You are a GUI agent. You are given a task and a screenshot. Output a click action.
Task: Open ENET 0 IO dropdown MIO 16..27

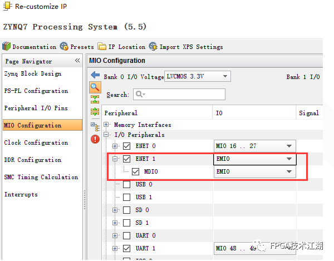255,146
